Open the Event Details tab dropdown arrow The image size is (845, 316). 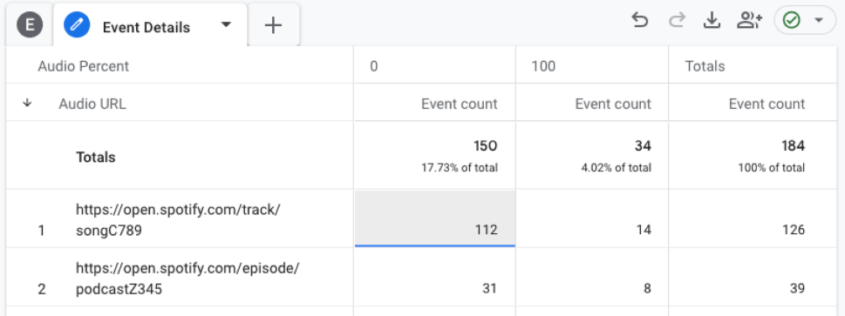pos(227,24)
